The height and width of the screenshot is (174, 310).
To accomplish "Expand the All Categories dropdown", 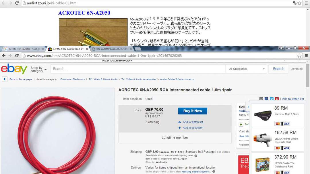I will pos(247,69).
